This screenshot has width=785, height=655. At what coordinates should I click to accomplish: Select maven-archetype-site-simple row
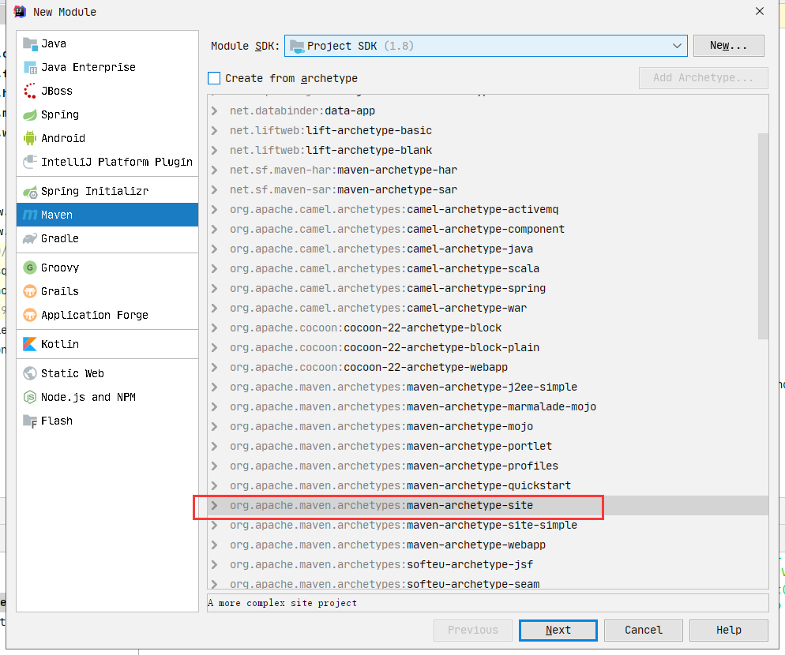pos(488,526)
